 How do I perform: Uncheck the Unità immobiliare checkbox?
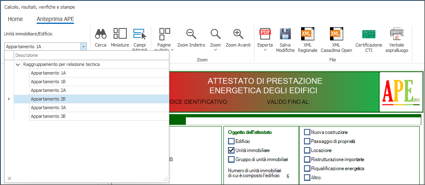[x=231, y=150]
